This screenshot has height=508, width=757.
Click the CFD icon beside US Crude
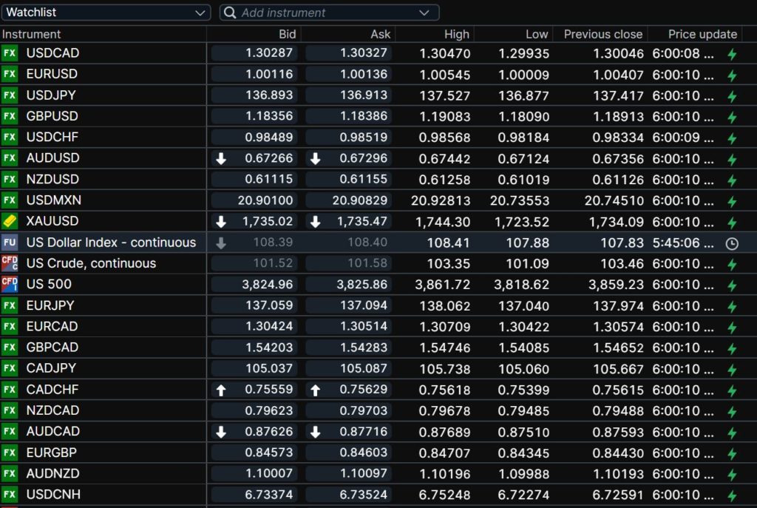pyautogui.click(x=10, y=263)
